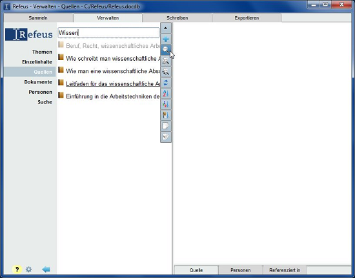Open Suche in the sidebar
This screenshot has width=355, height=278.
pos(45,102)
